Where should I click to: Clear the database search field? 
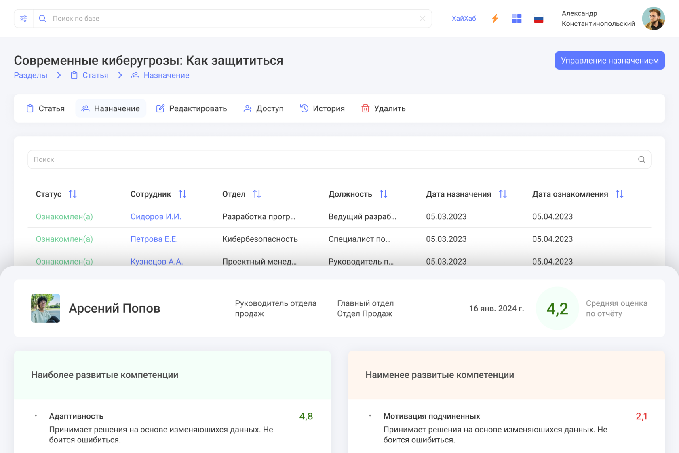point(422,19)
